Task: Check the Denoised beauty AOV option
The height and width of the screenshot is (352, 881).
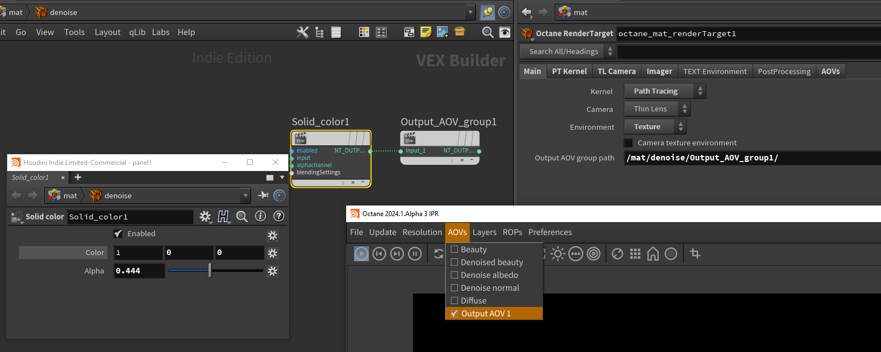Action: coord(455,262)
